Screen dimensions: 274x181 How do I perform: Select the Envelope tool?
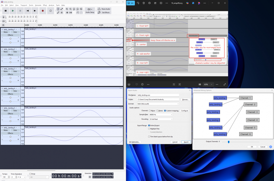click(62, 9)
